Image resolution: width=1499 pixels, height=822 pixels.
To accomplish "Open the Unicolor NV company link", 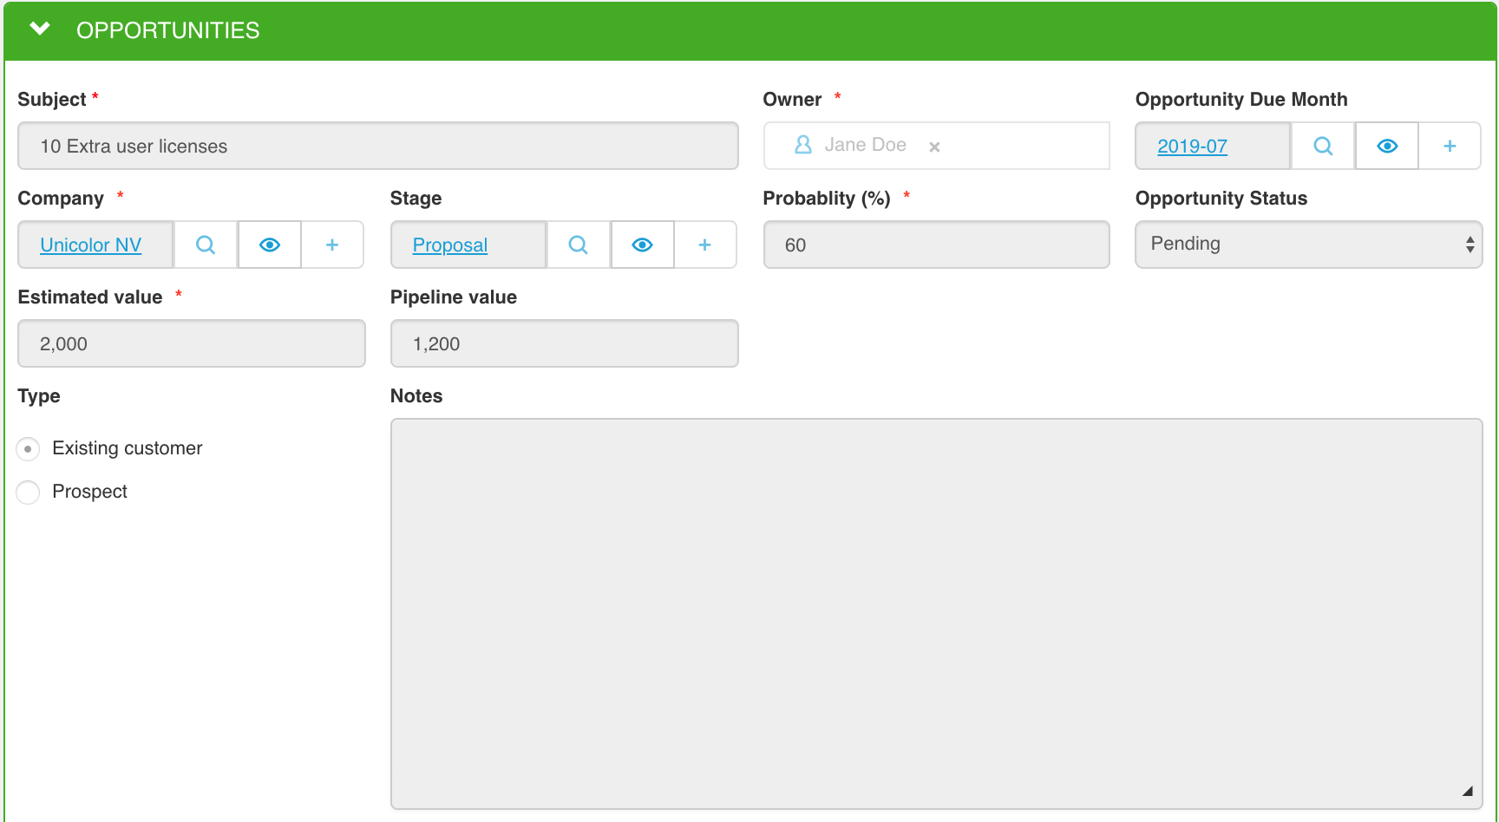I will coord(90,245).
